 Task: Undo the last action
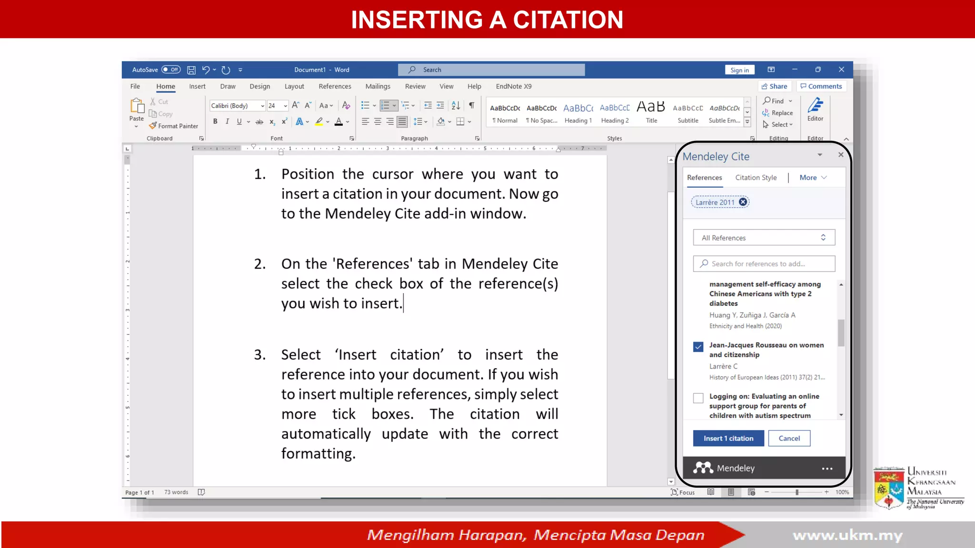pos(206,70)
